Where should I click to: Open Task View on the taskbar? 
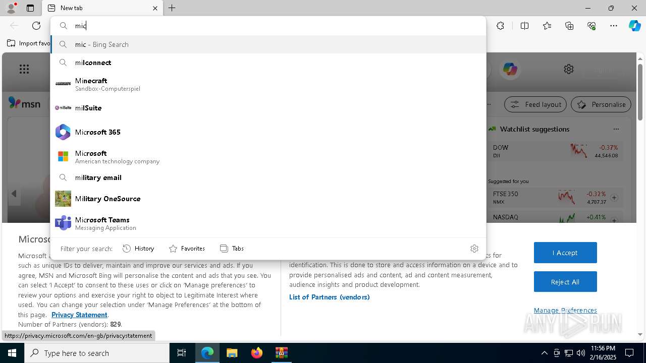(182, 353)
